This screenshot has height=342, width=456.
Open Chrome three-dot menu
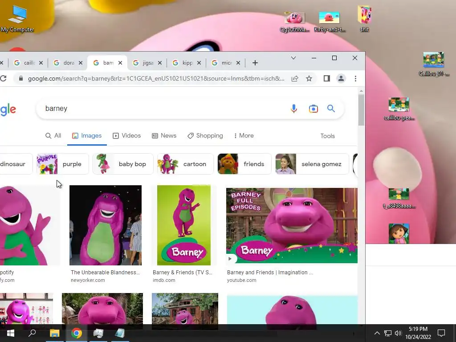[x=355, y=78]
